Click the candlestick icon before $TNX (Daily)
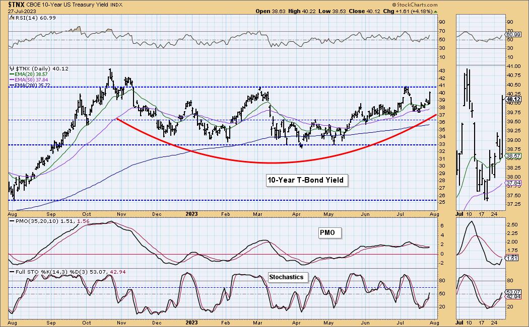The image size is (529, 327). click(12, 69)
